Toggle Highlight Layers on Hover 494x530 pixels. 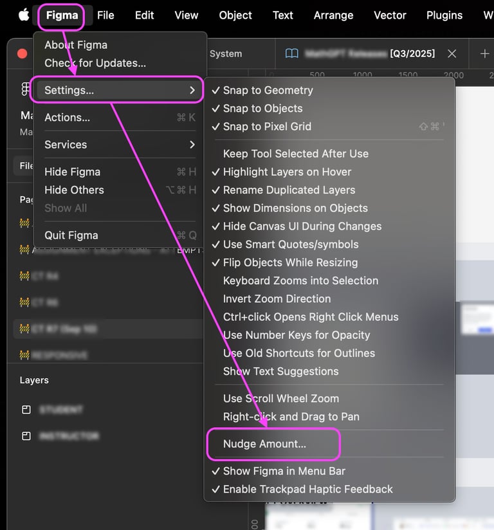[329, 172]
